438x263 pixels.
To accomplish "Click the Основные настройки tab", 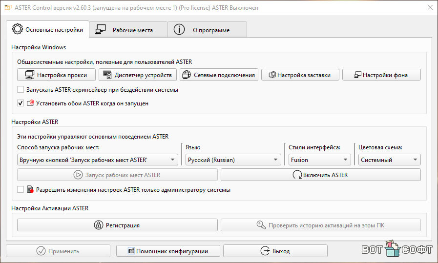I will (48, 29).
